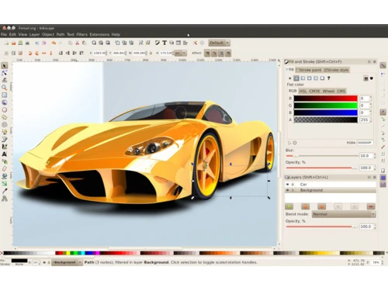
Task: Select the Text tool in toolbox
Action: 5,154
